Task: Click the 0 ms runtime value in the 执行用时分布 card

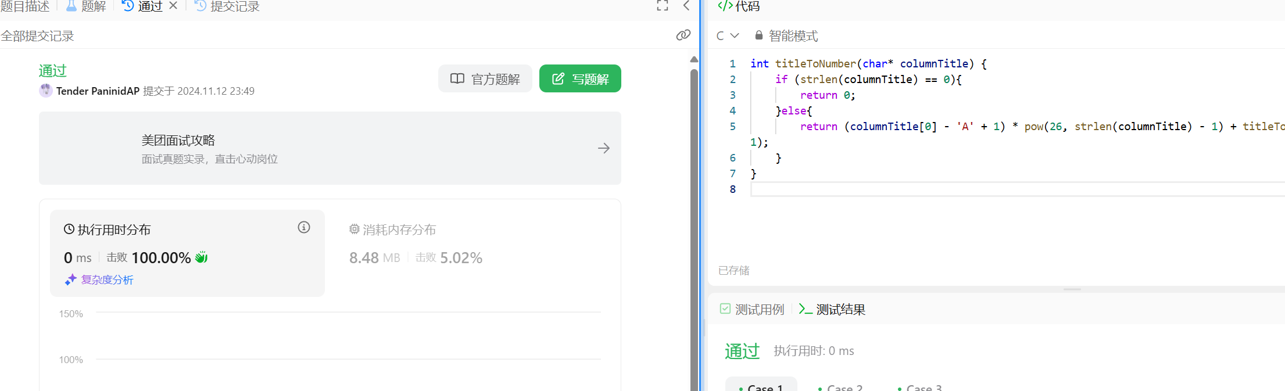Action: (x=78, y=258)
